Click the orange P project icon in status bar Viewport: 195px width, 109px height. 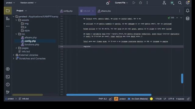pos(116,99)
